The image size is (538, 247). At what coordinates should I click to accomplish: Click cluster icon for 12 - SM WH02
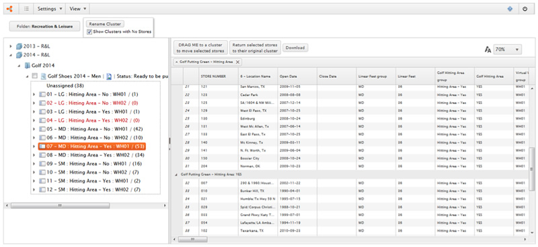pos(42,190)
